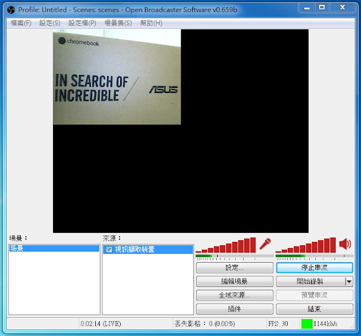Click the webcam preview image
The width and height of the screenshot is (361, 336).
click(x=117, y=77)
